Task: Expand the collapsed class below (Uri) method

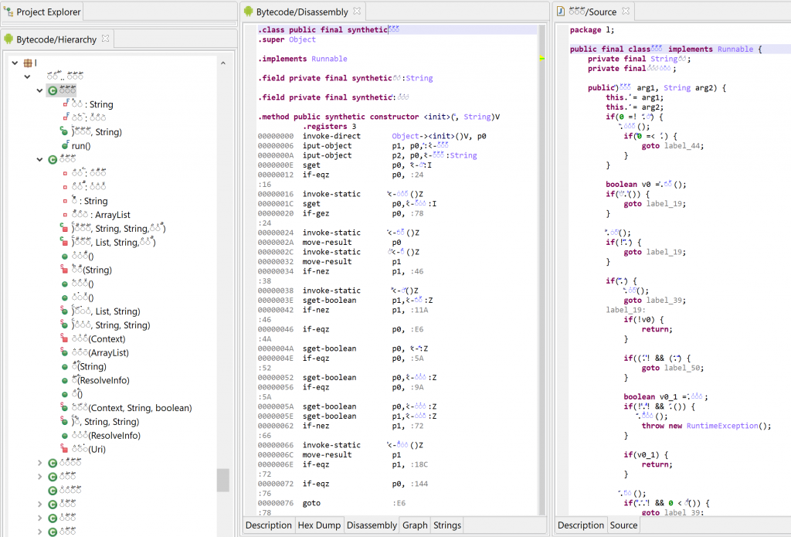Action: pos(39,463)
